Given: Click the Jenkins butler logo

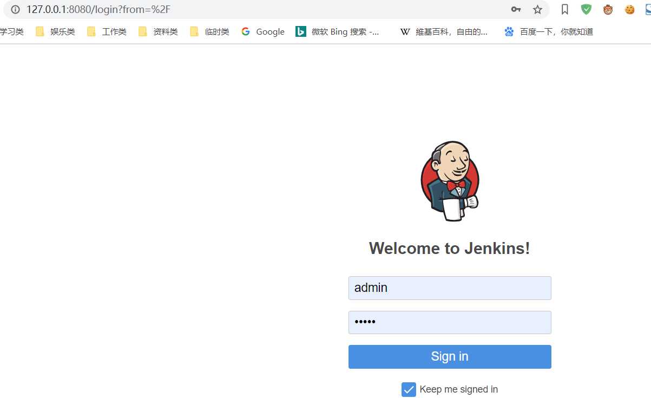Looking at the screenshot, I should click(x=450, y=181).
